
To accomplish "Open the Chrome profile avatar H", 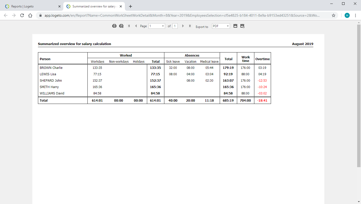I will [x=347, y=15].
